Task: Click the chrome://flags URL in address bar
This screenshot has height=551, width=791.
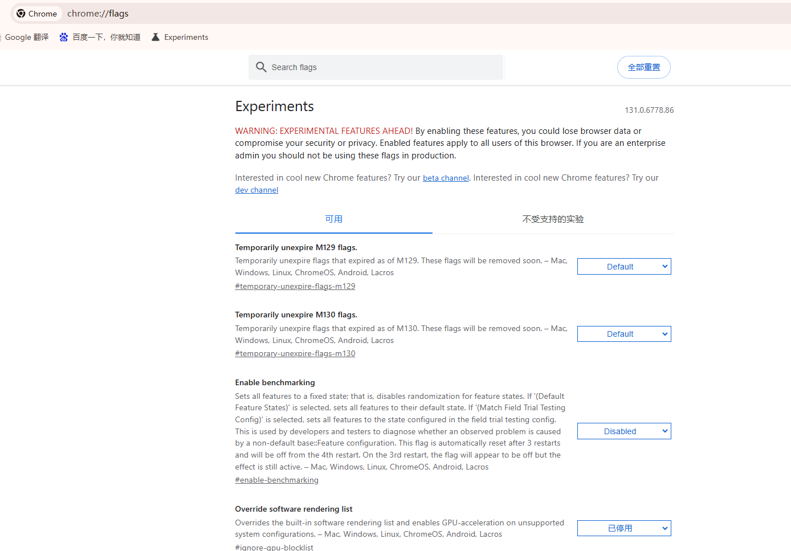Action: (98, 14)
